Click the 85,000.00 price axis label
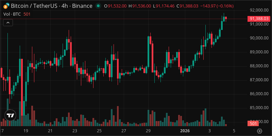Viewport: 272px width, 136px height. (259, 108)
